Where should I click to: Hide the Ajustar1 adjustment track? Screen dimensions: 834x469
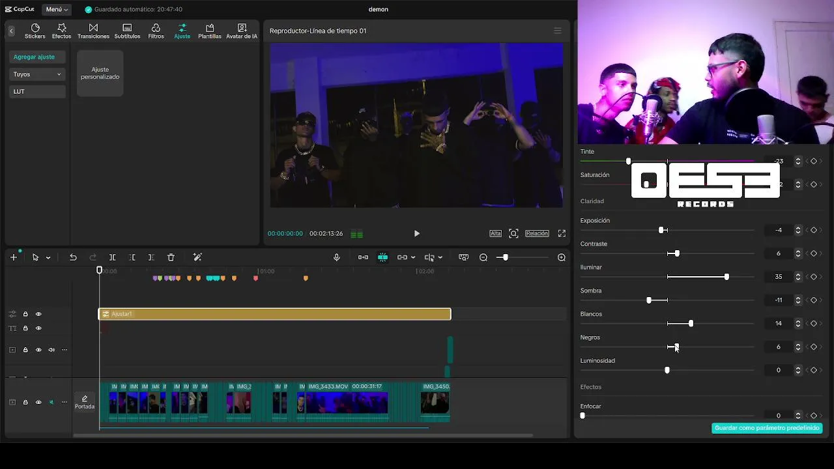tap(38, 314)
